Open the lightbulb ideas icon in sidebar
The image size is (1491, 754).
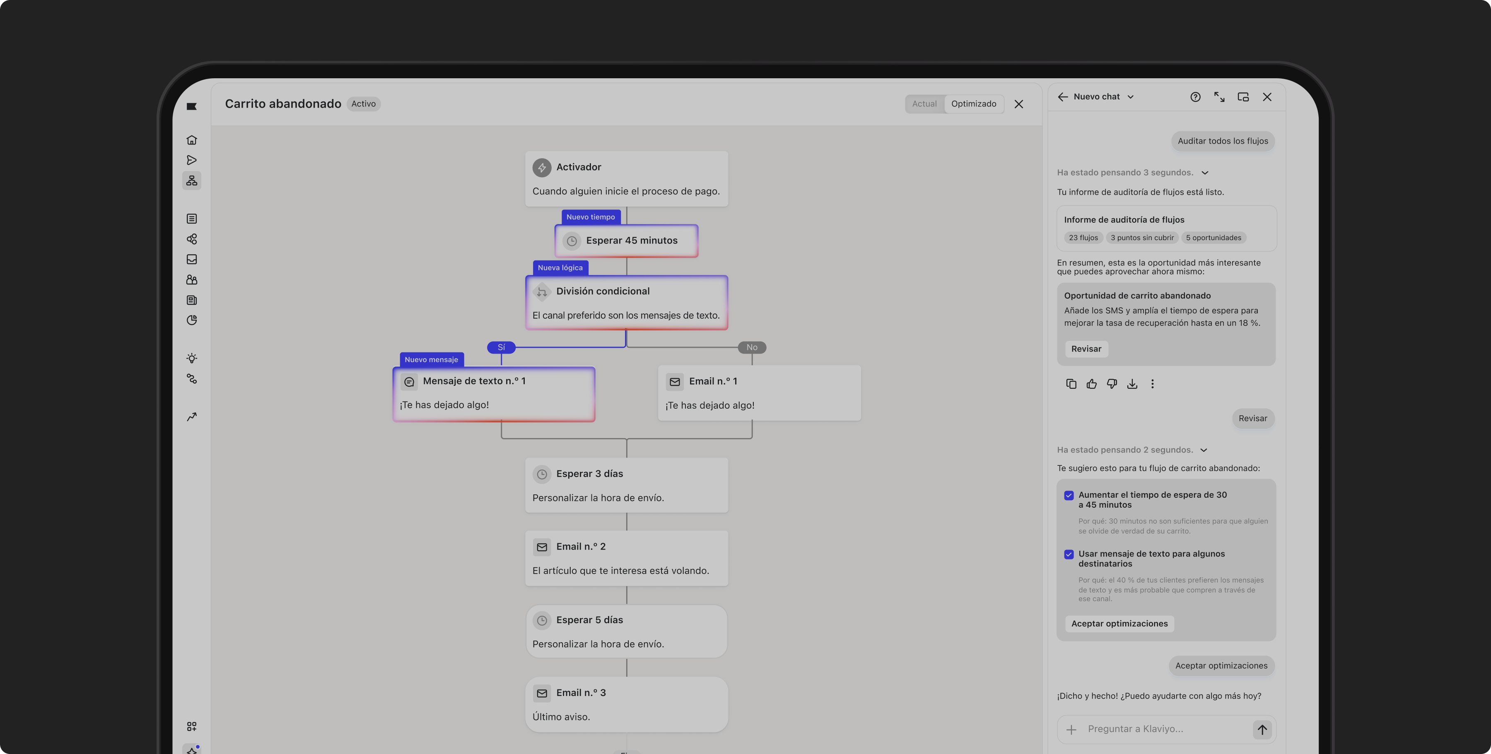pos(192,358)
